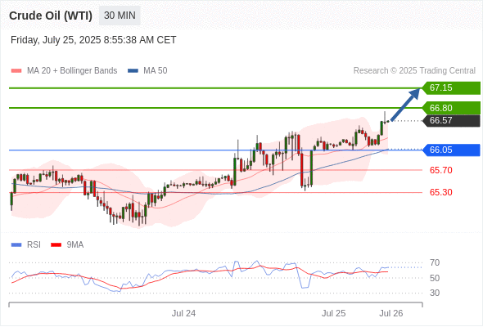Select the 67.15 resistance price tag
483x327 pixels.
coord(451,88)
